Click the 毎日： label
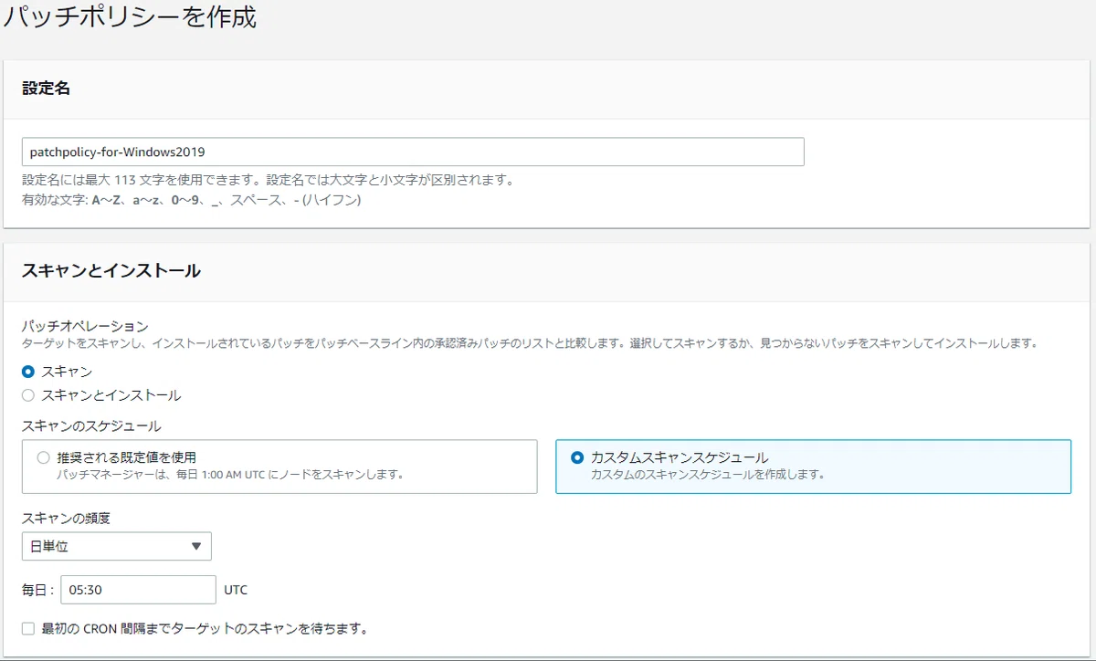Viewport: 1096px width, 661px height. (x=38, y=590)
